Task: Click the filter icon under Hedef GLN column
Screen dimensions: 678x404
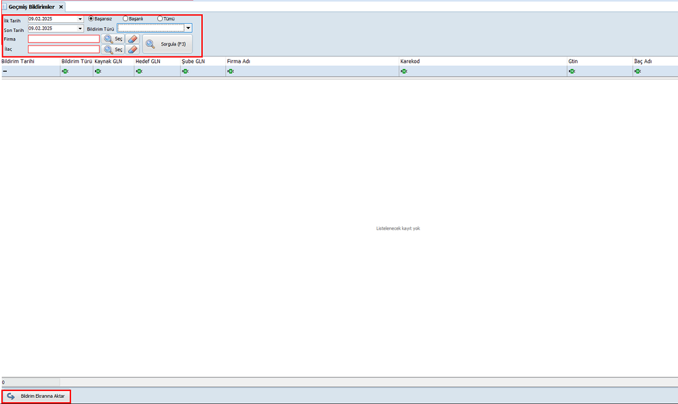Action: coord(139,71)
